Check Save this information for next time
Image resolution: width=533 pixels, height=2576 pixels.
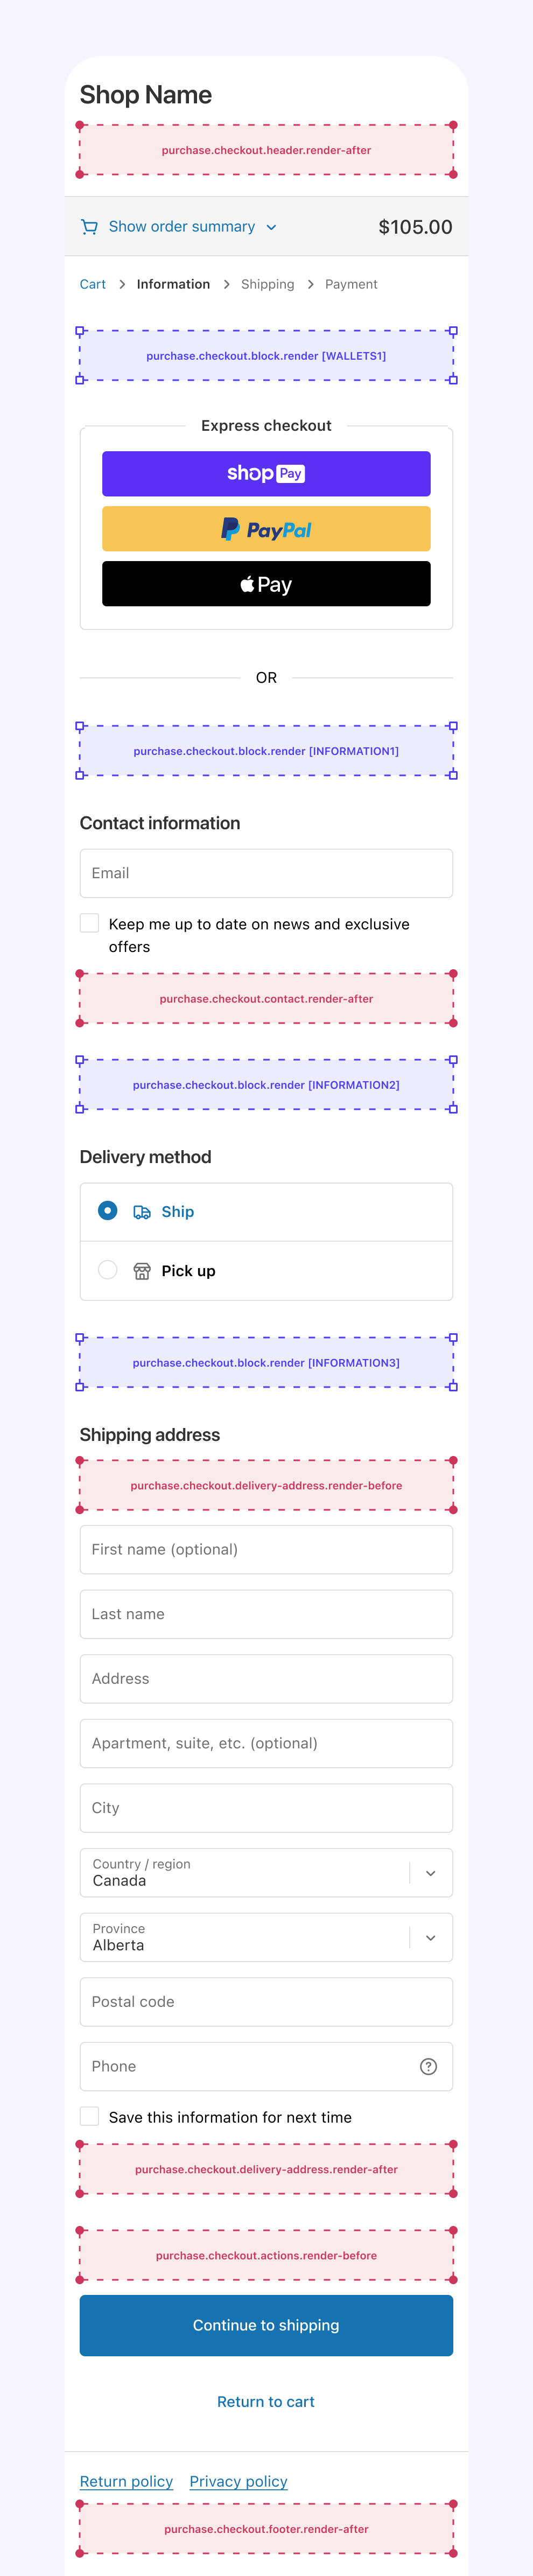(x=90, y=2116)
